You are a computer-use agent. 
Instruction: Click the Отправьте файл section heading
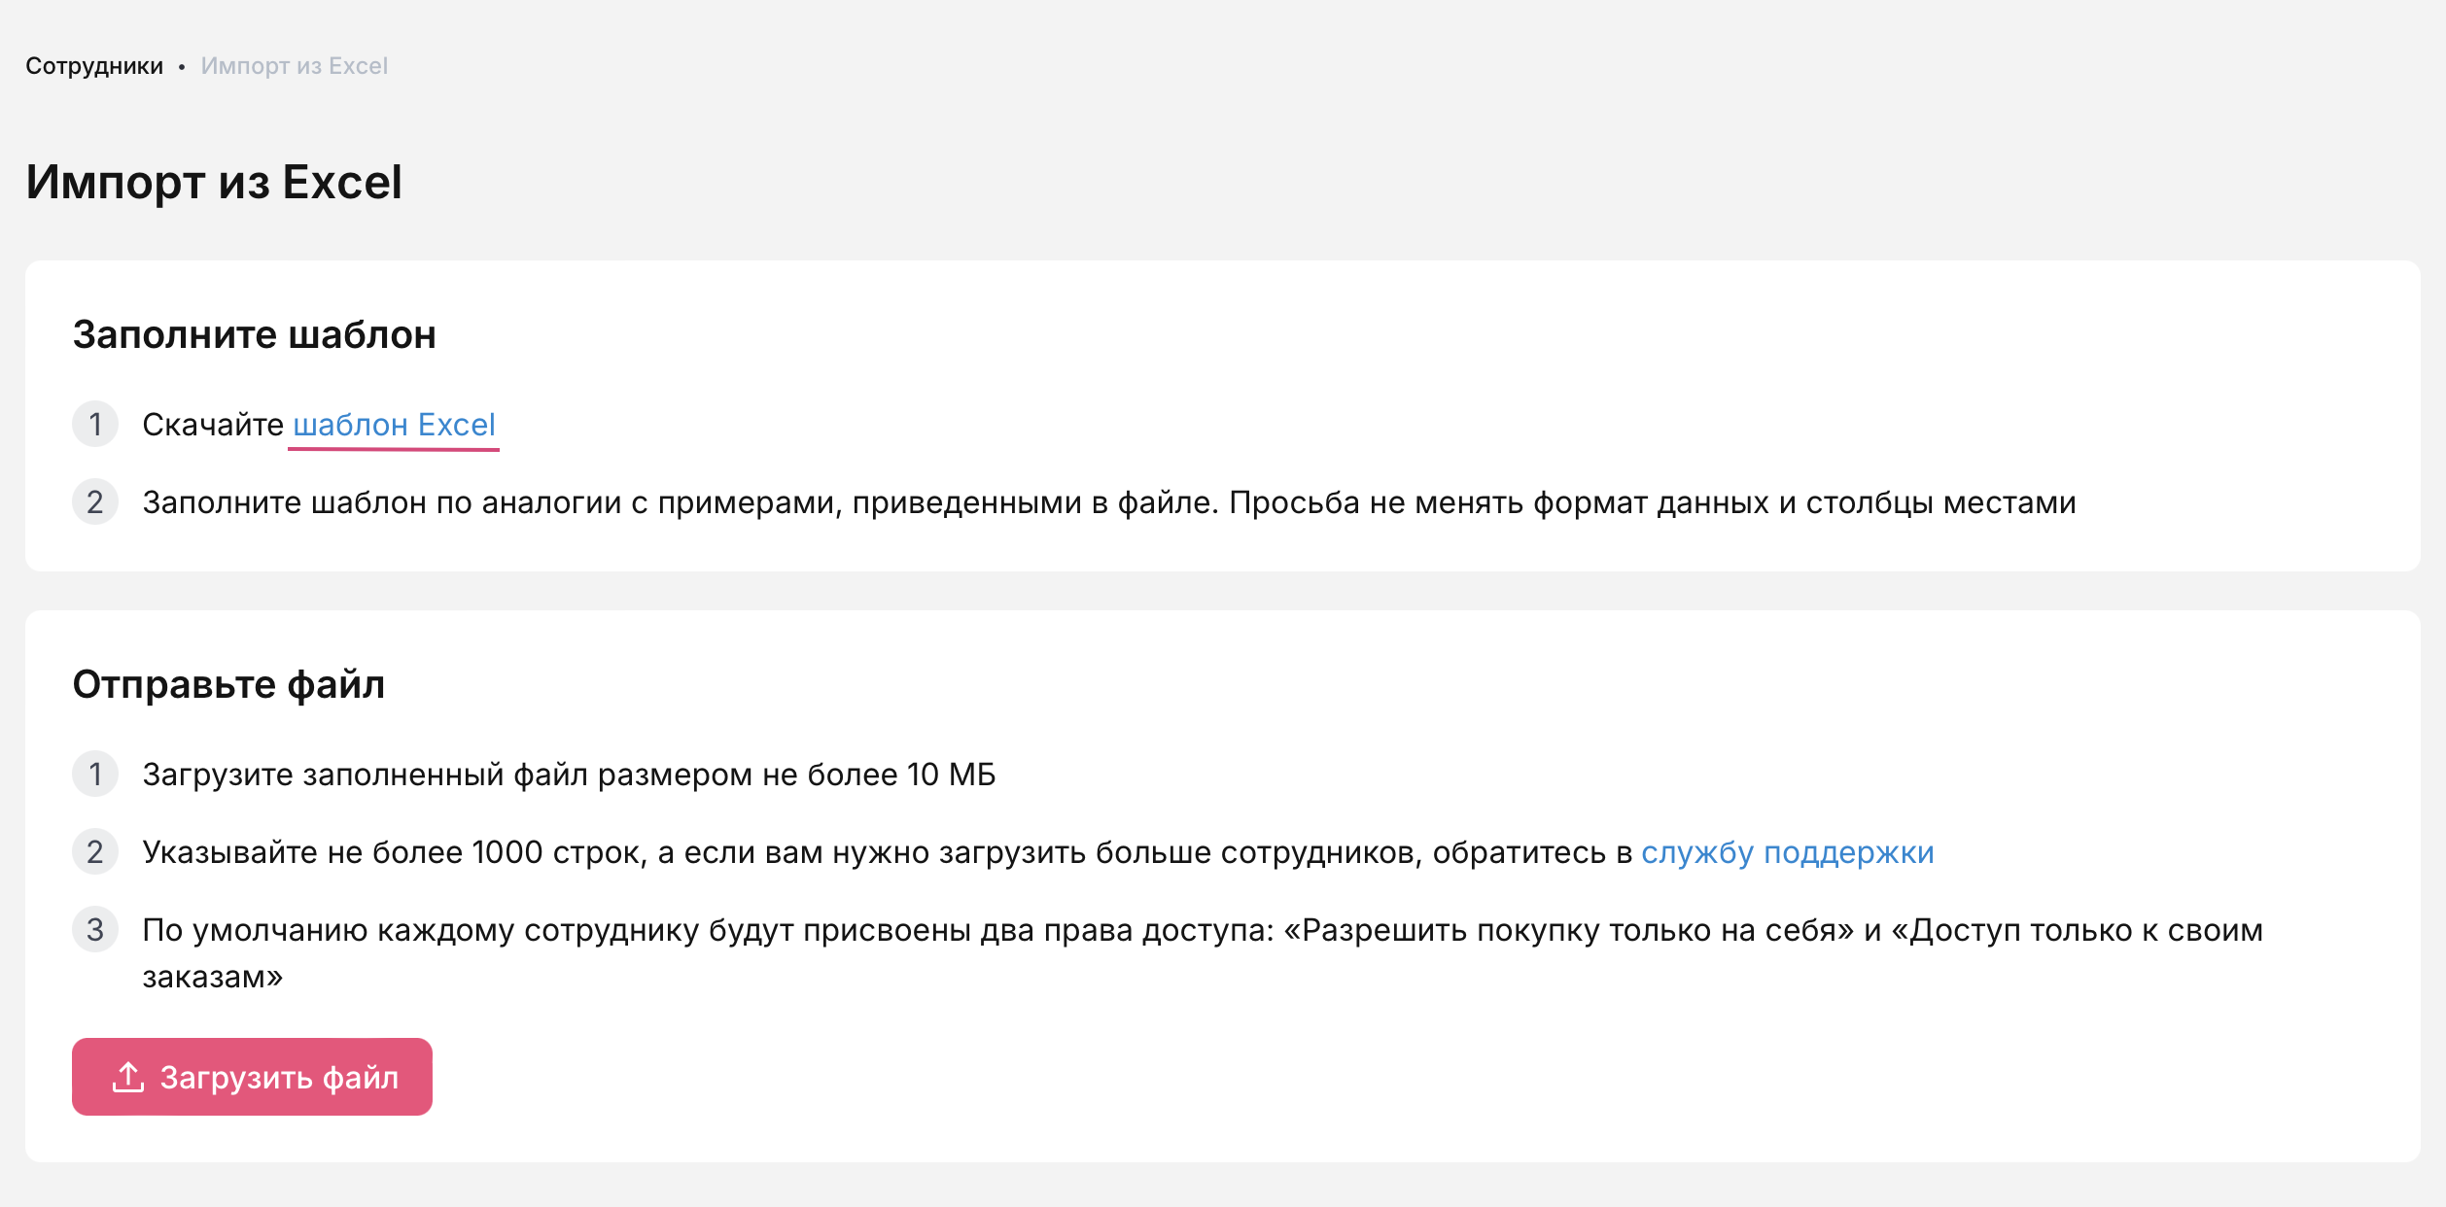click(x=228, y=684)
